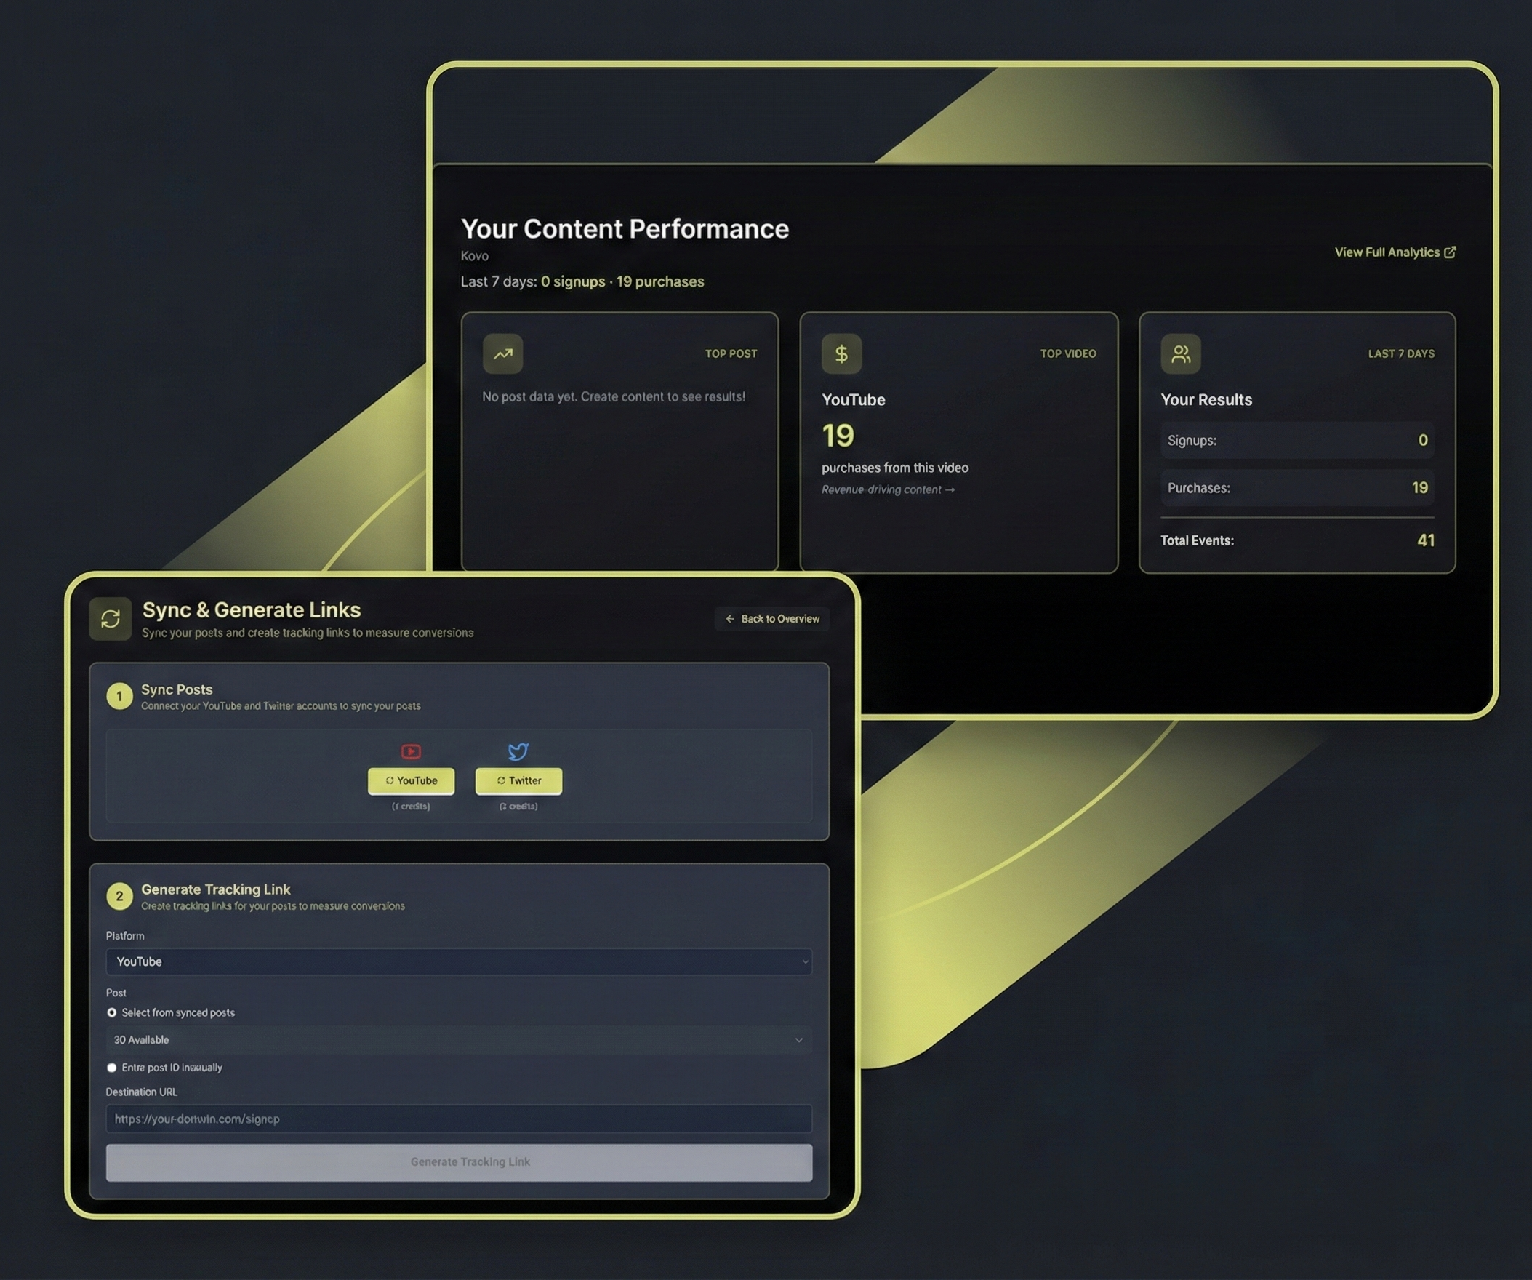Click the circular sync icon beside Sync & Generate Links
The image size is (1532, 1280).
(111, 619)
